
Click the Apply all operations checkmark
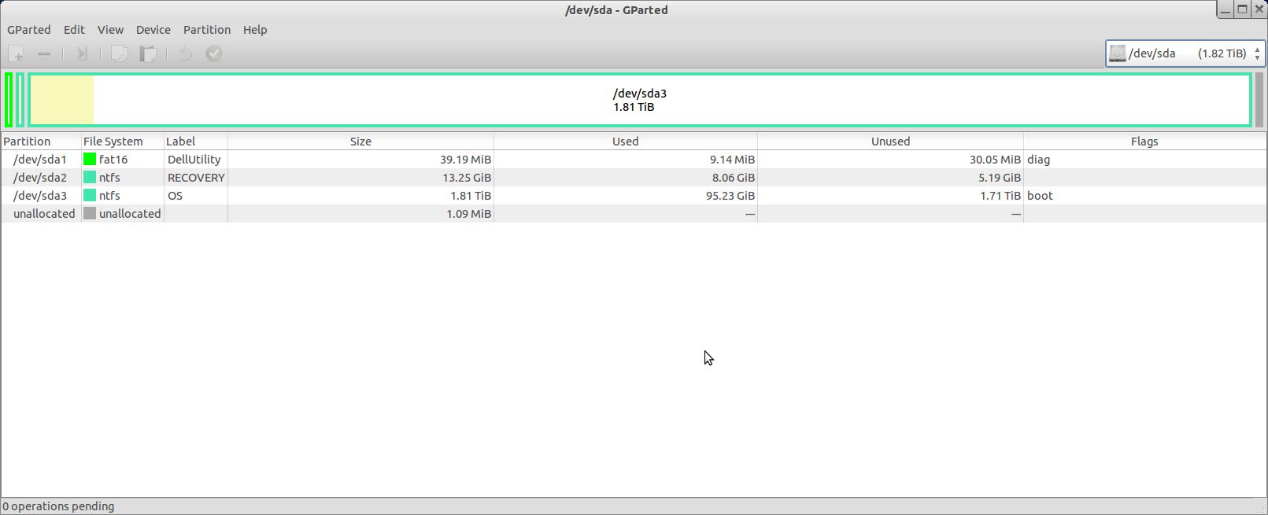click(214, 53)
